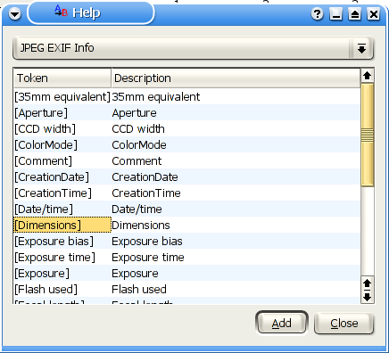Shade the Help window with the eject-style button
This screenshot has height=353, width=389.
tap(355, 13)
